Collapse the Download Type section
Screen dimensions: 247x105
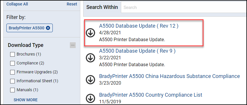[73, 45]
